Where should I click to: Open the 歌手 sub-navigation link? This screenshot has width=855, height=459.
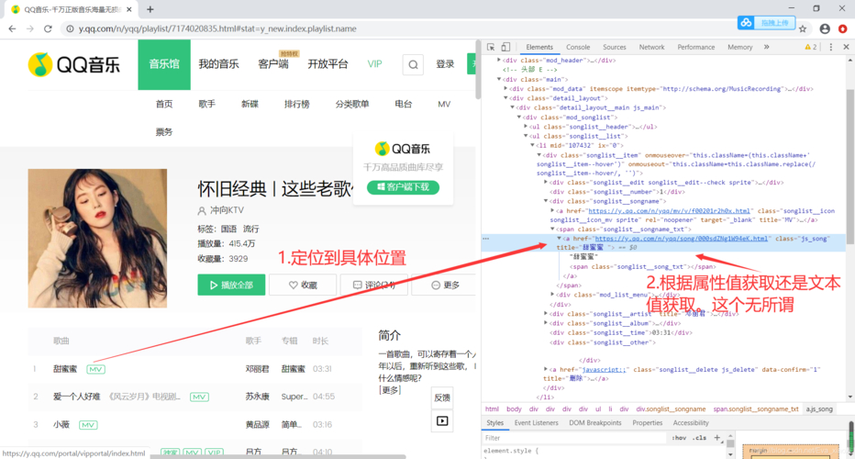click(x=206, y=104)
